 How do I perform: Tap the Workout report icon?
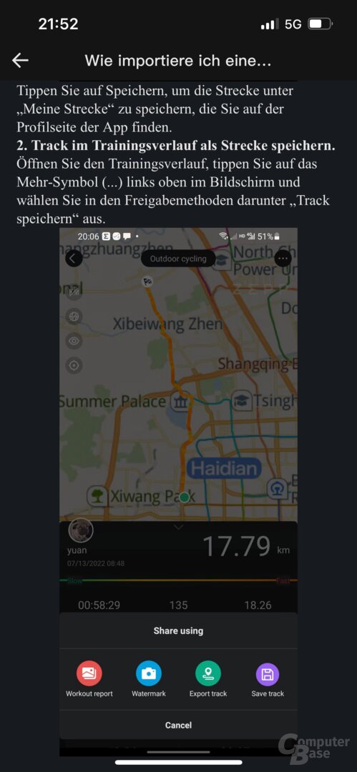click(89, 673)
